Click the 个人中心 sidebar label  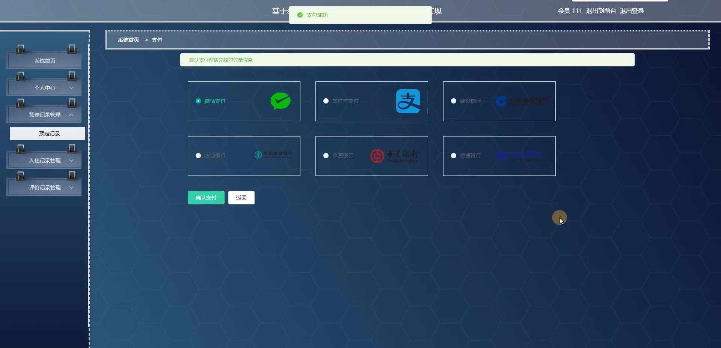pos(45,88)
